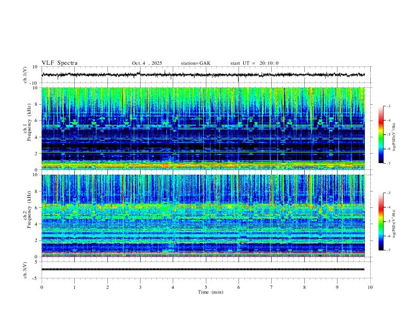Click the log(PSD) label beside ch.2 color bar
This screenshot has width=417, height=322.
point(394,224)
